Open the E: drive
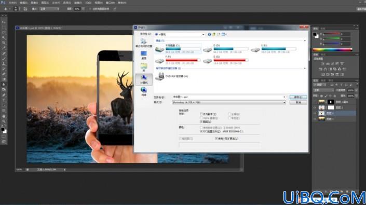The image size is (366, 205). pos(274,48)
